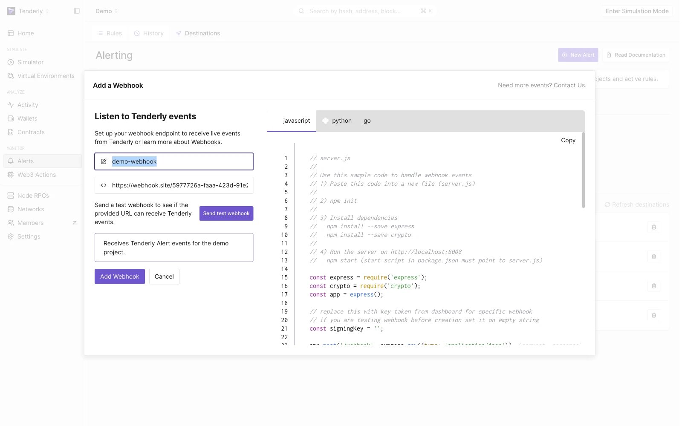Image resolution: width=682 pixels, height=426 pixels.
Task: Click the webhook URL field
Action: click(174, 185)
